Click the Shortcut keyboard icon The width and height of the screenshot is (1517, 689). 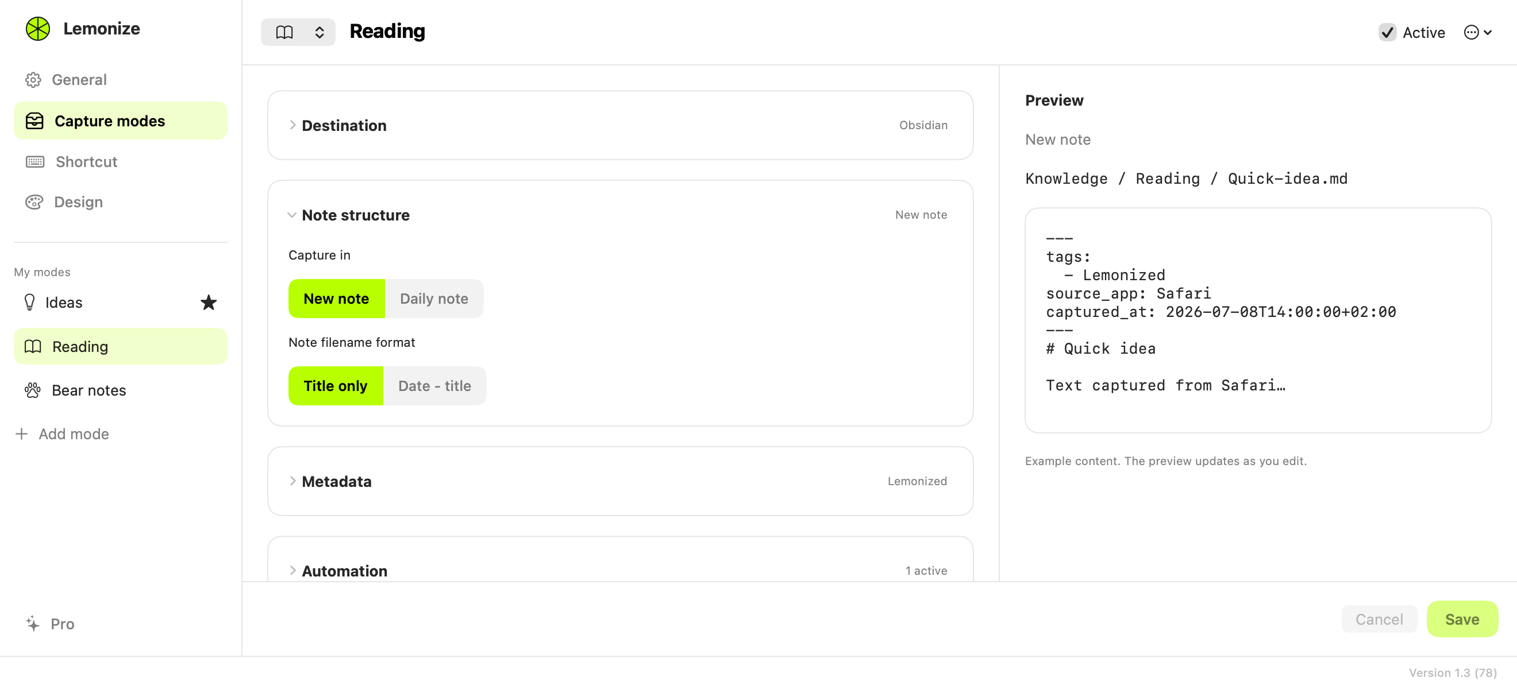point(34,161)
